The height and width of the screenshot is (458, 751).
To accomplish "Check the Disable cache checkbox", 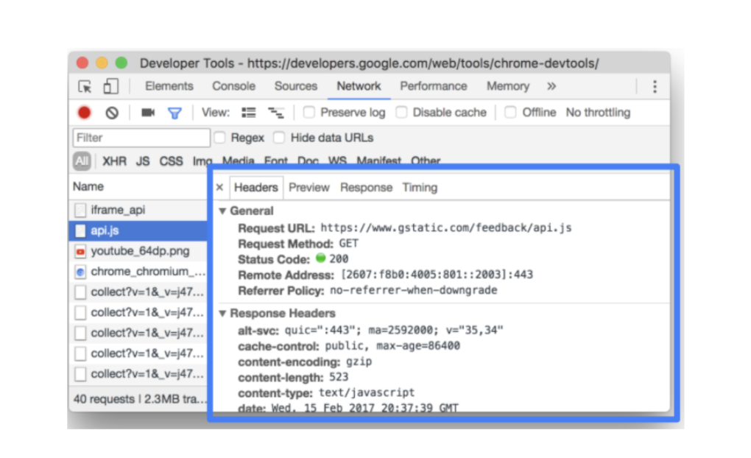I will [401, 113].
